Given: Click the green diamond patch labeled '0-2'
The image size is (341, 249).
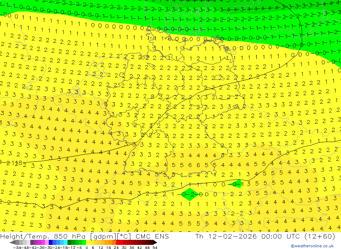Looking at the screenshot, I should coord(190,194).
